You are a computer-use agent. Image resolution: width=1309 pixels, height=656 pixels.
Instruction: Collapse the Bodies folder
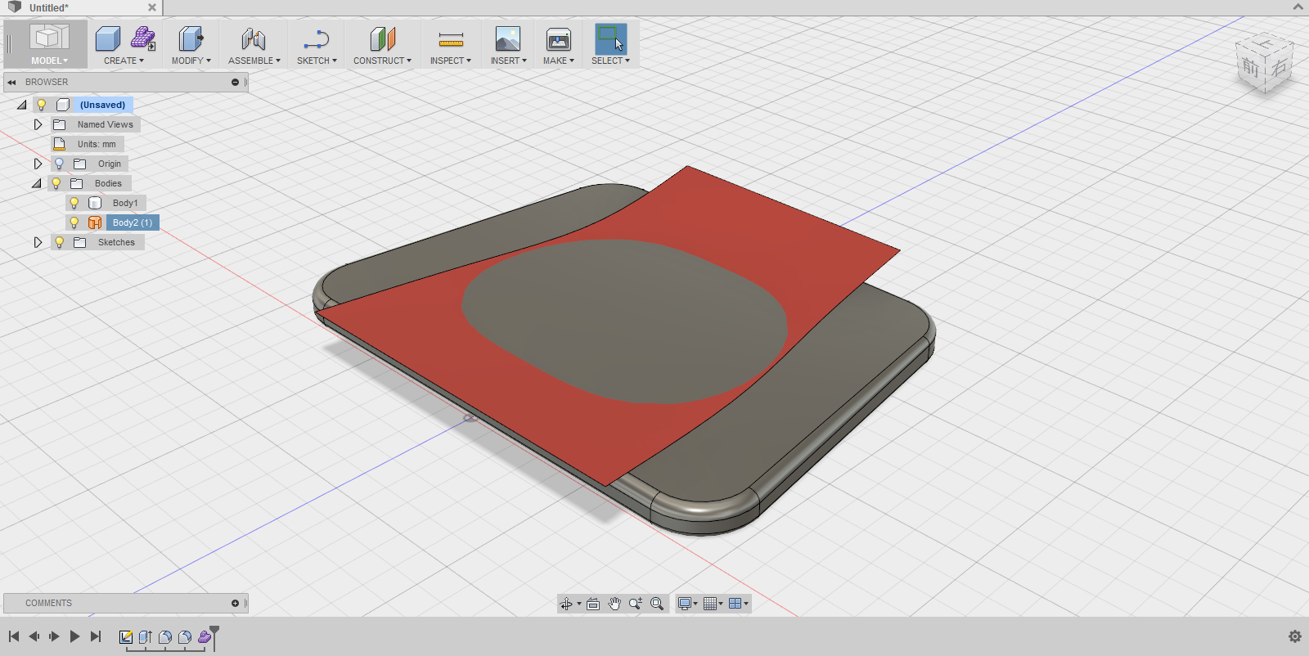37,183
